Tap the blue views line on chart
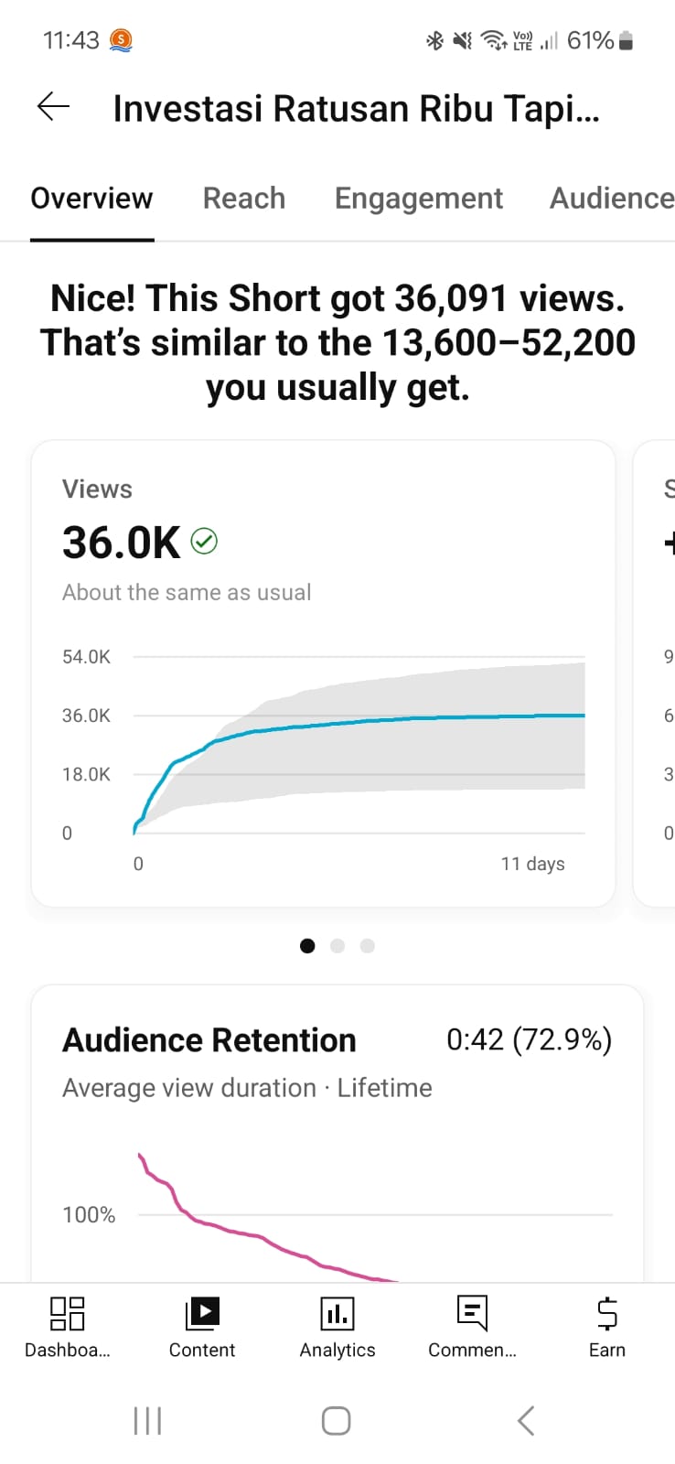 click(x=412, y=719)
